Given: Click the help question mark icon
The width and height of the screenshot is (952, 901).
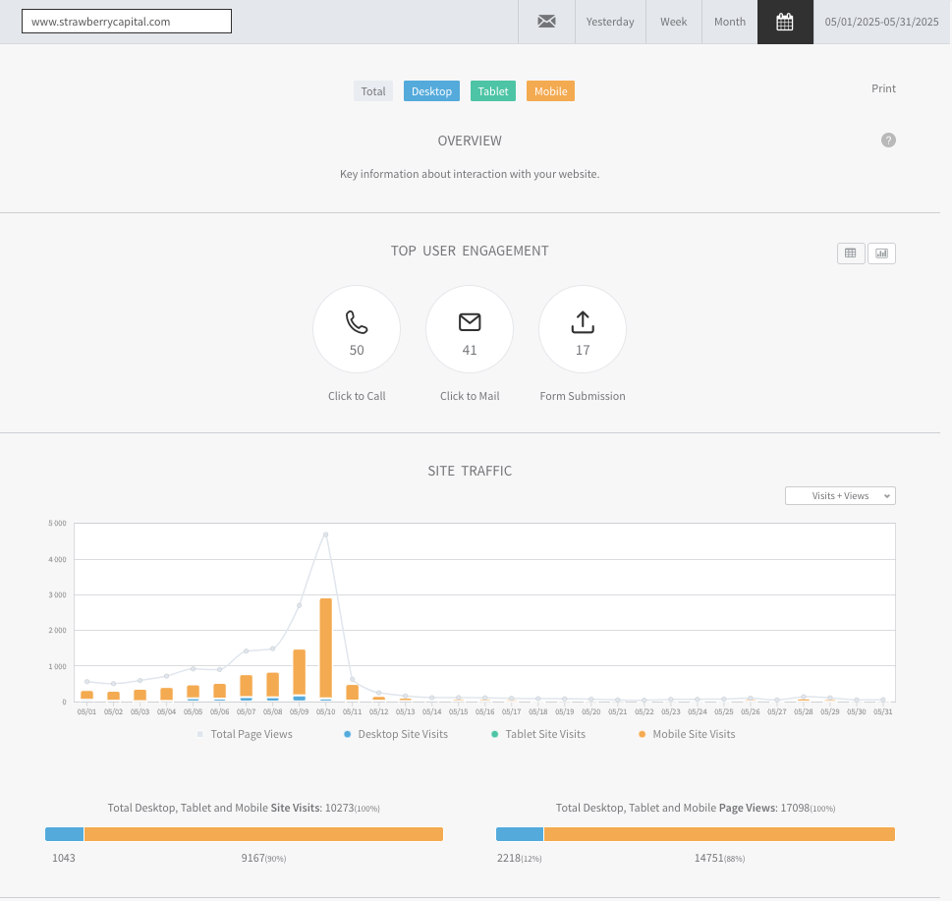Looking at the screenshot, I should [x=887, y=141].
